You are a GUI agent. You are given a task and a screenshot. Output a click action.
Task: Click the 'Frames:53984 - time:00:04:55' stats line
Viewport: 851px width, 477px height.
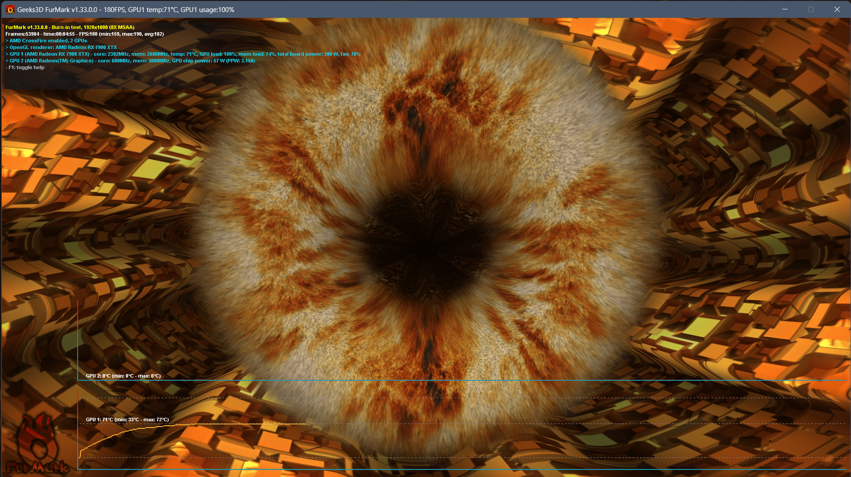[x=84, y=34]
